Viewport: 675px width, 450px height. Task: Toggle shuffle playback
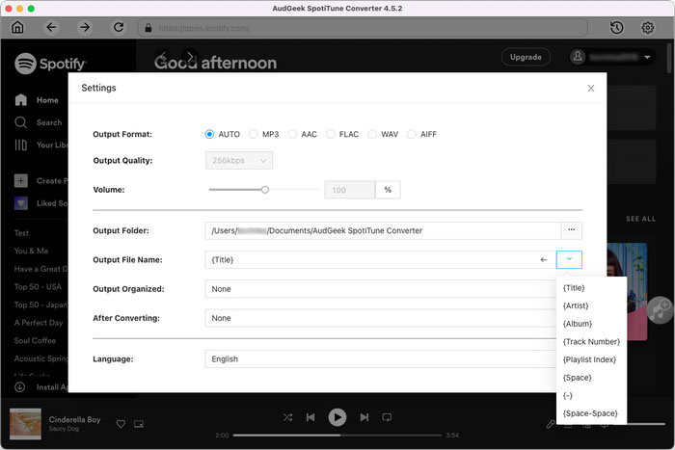(x=287, y=417)
